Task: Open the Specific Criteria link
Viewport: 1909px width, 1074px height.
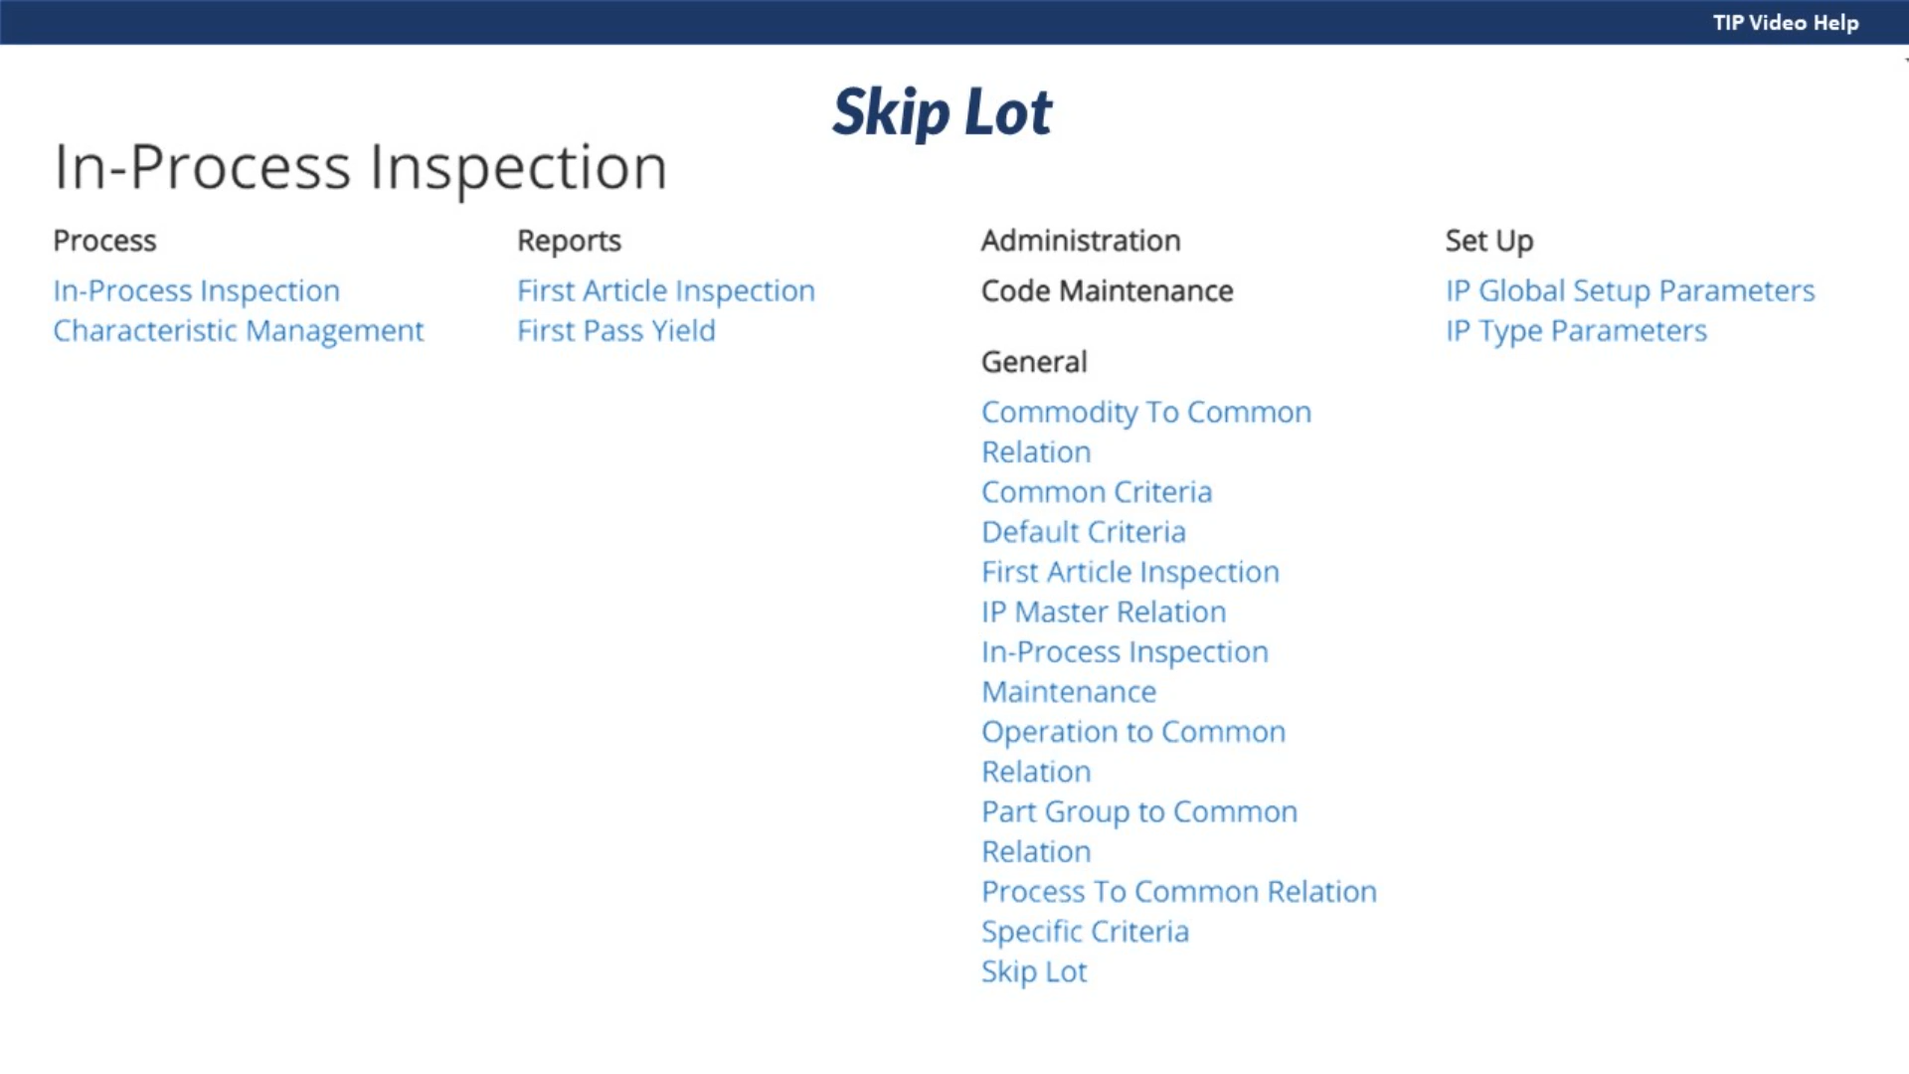Action: tap(1085, 932)
